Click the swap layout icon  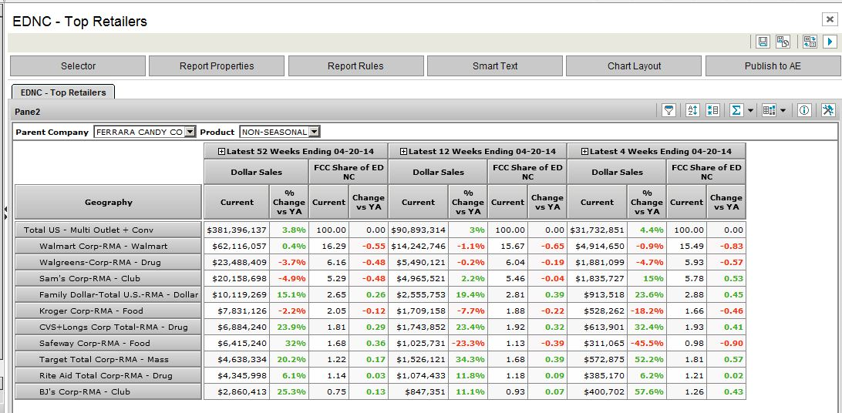(810, 42)
